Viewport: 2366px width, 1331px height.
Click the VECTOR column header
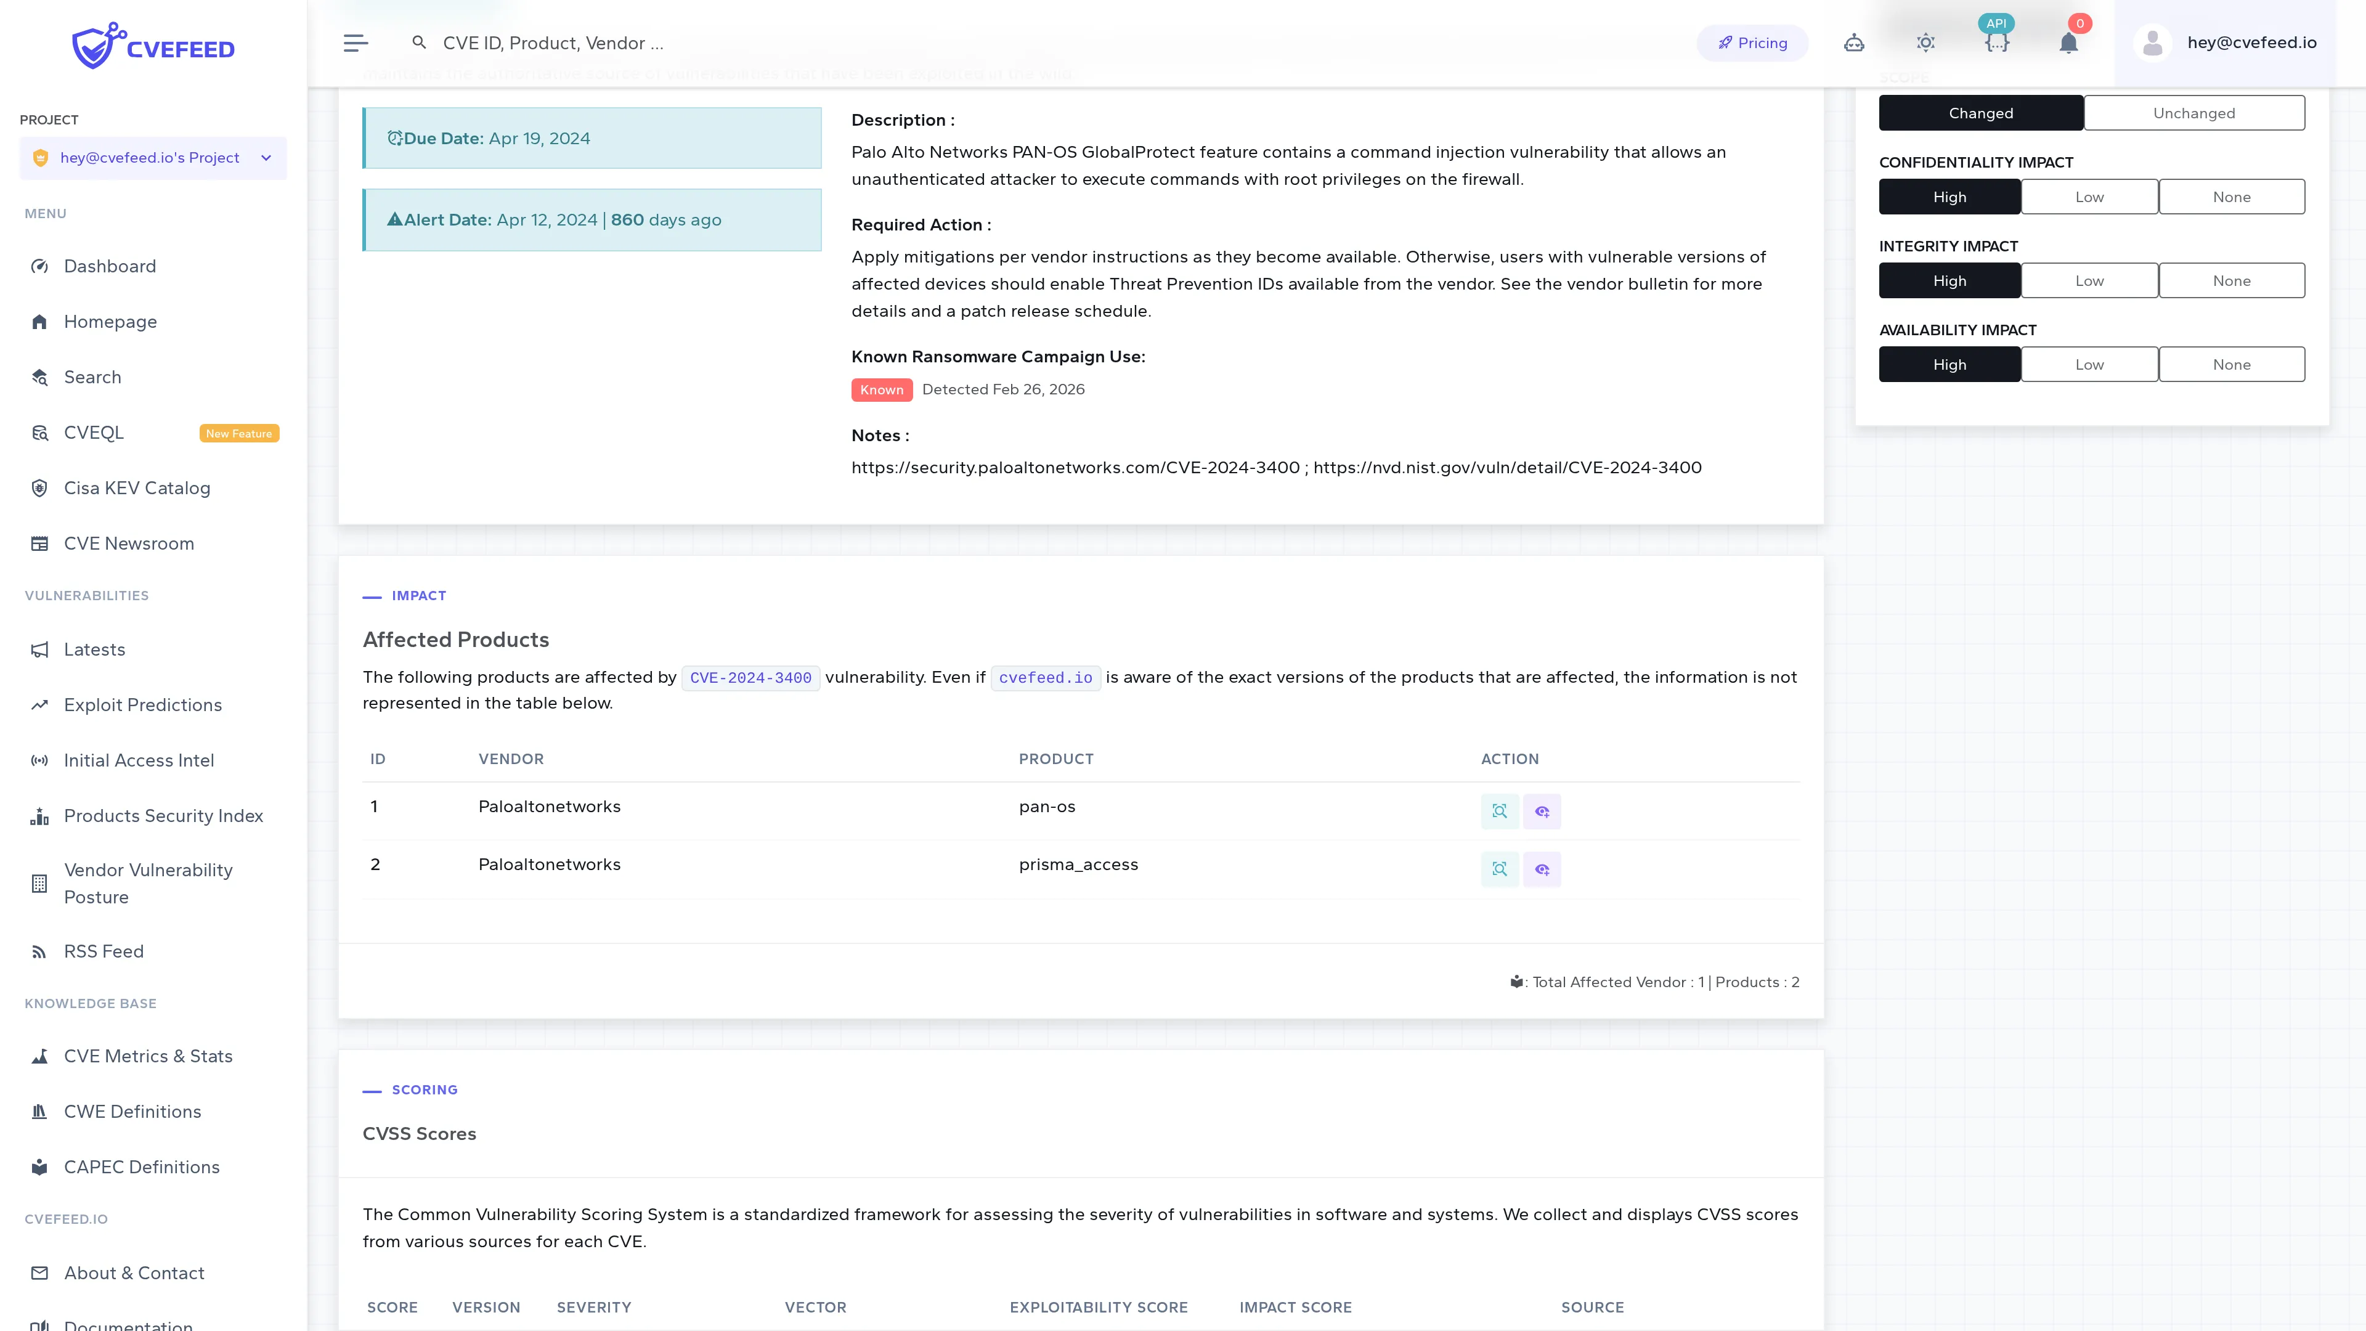(x=816, y=1307)
